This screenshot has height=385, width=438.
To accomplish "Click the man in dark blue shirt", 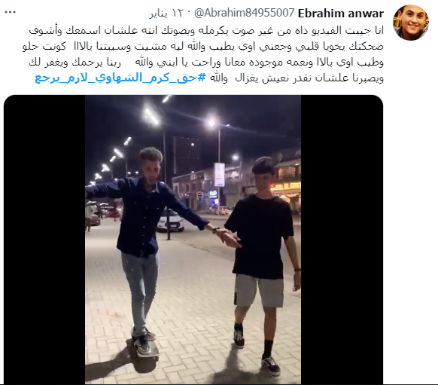I will pyautogui.click(x=143, y=237).
